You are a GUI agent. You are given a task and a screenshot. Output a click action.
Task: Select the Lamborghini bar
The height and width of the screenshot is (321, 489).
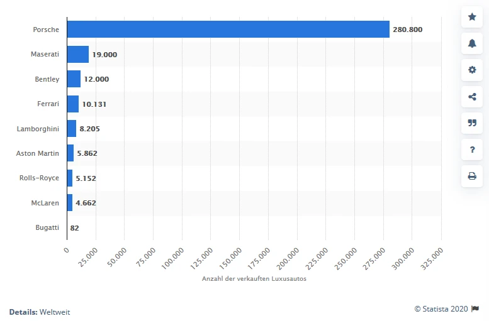[x=72, y=129]
